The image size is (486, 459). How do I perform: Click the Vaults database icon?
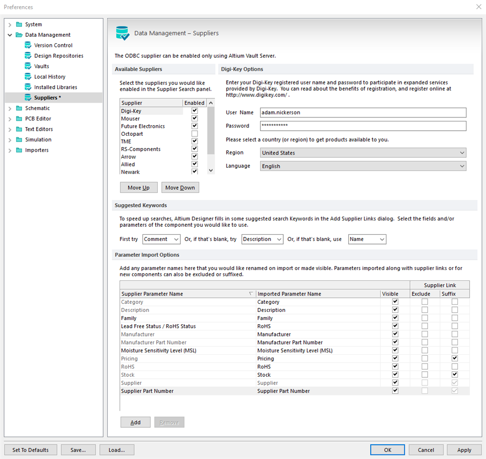pos(28,66)
